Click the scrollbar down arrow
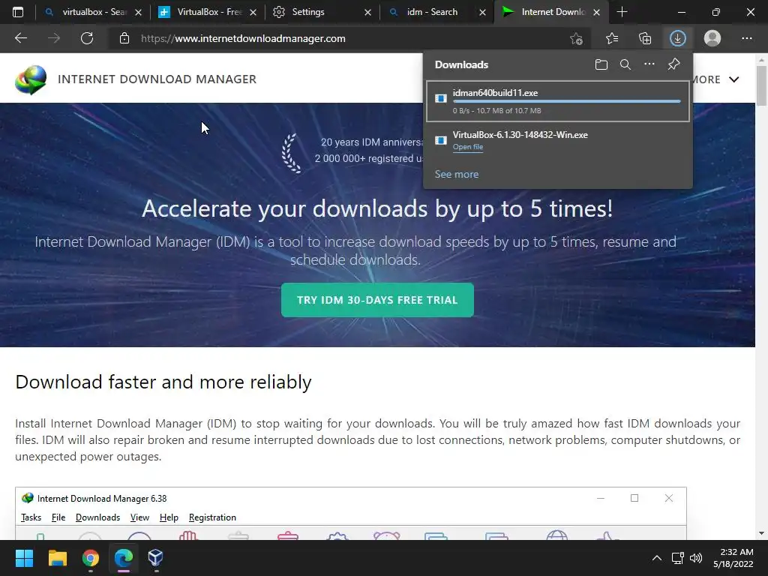768x576 pixels. 762,533
